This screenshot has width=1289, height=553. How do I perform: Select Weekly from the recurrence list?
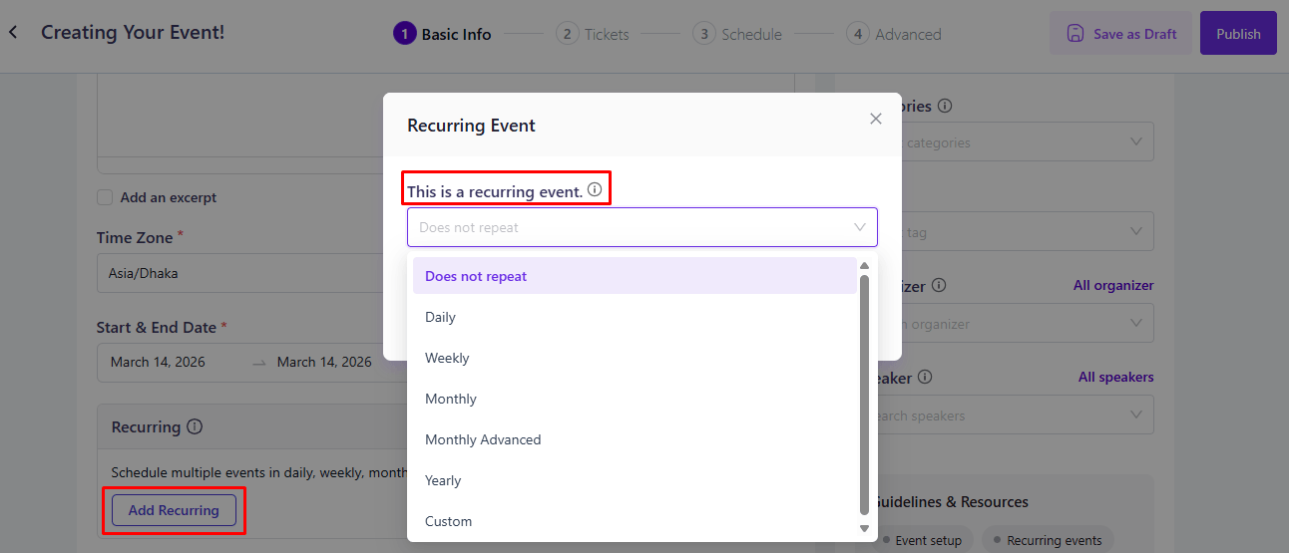[447, 358]
